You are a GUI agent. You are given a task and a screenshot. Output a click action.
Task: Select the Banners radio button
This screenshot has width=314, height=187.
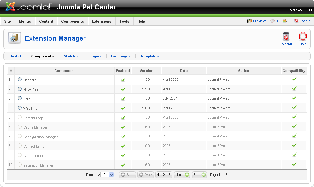[x=20, y=79]
